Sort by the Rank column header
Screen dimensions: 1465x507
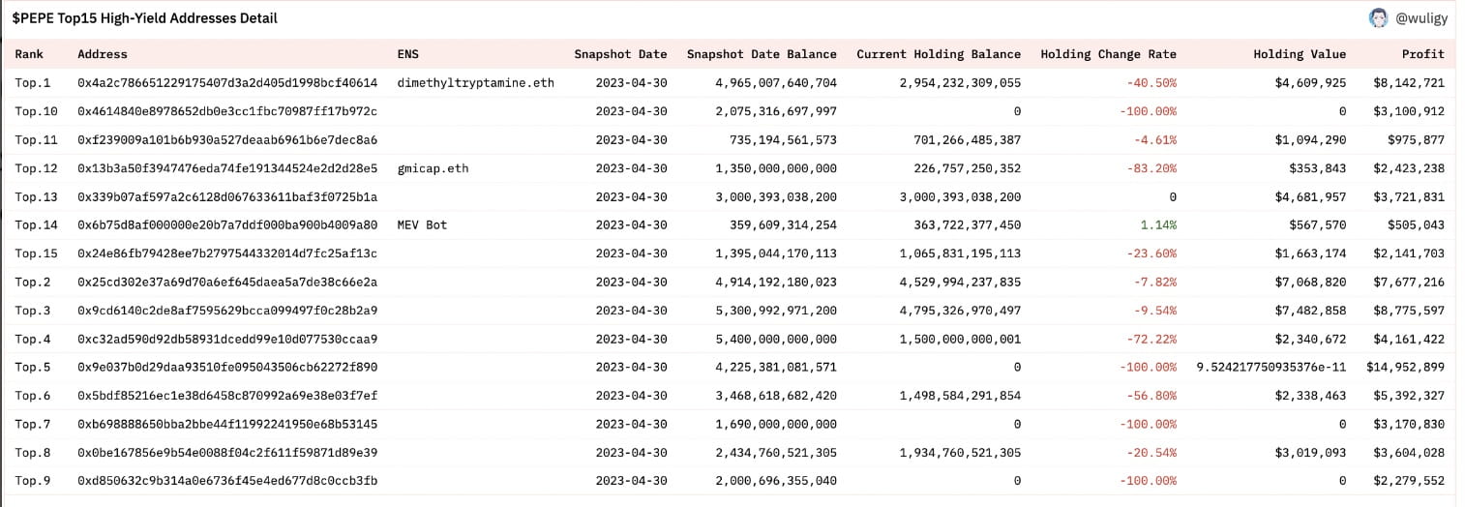[29, 54]
